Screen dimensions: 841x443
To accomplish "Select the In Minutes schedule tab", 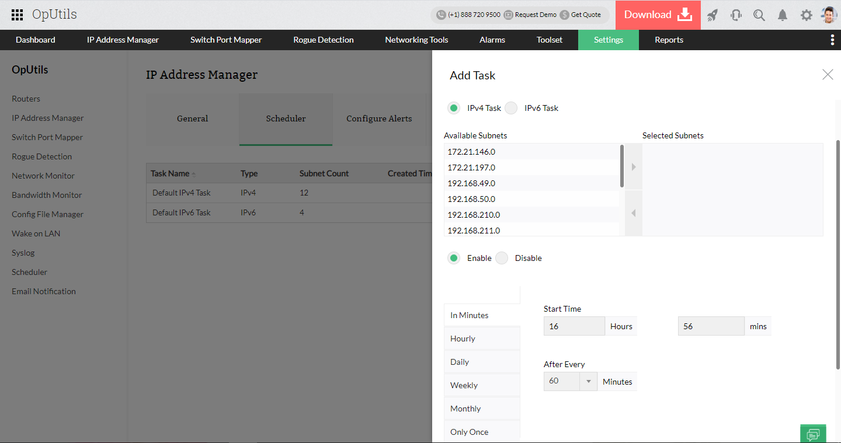I will (x=482, y=315).
